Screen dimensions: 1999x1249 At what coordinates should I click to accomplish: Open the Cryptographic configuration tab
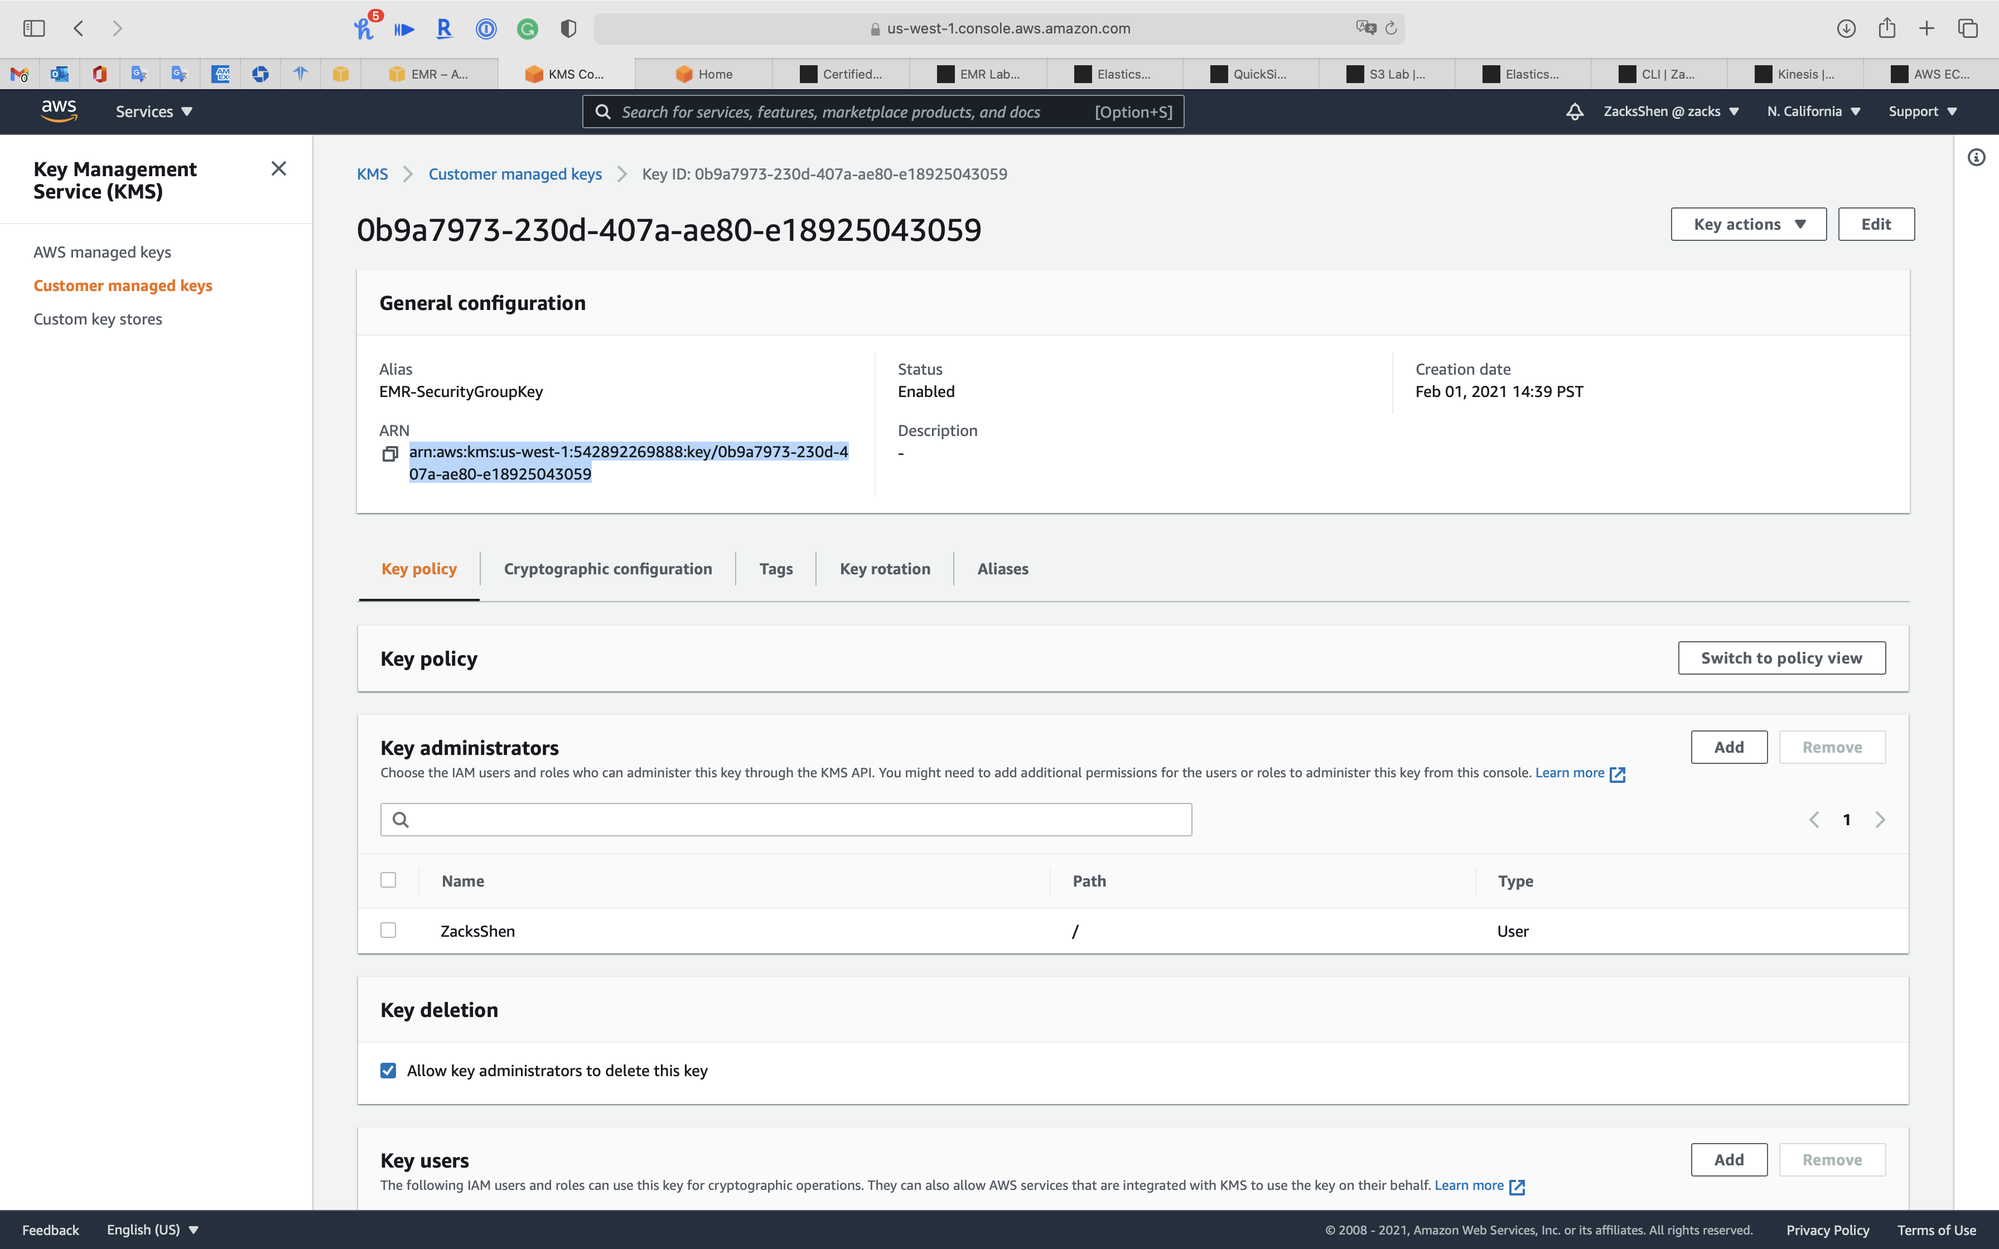coord(607,568)
